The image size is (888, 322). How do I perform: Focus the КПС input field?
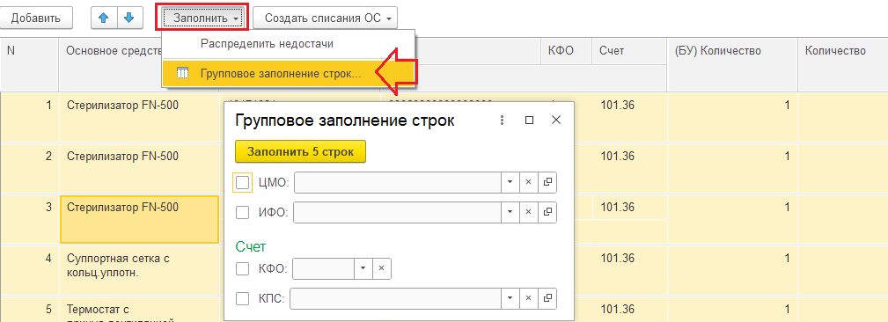(395, 298)
